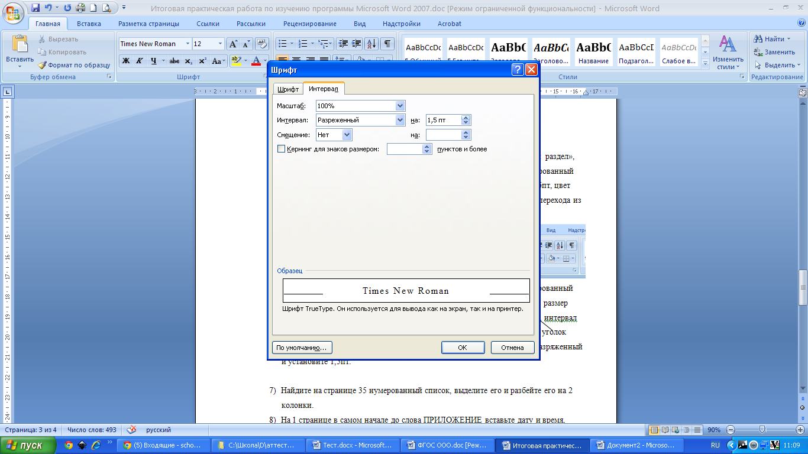
Task: Open the Разметка страницы ribbon tab
Action: [149, 24]
